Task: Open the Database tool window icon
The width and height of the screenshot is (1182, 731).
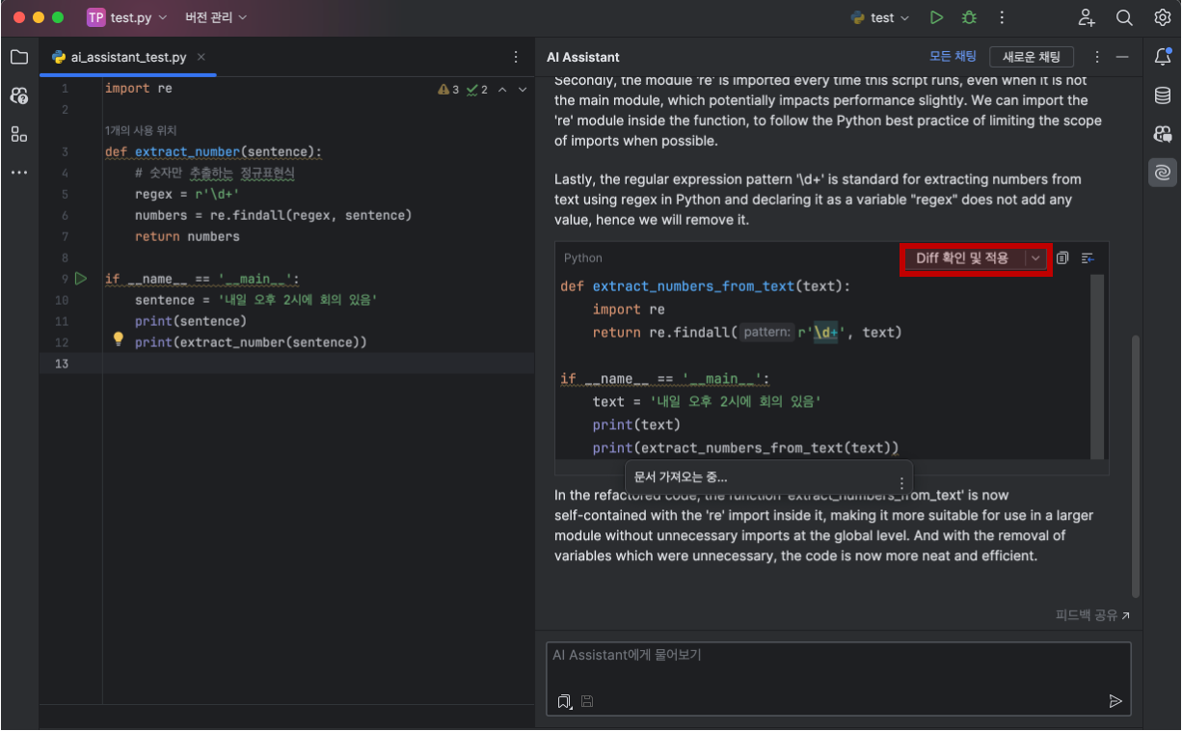Action: (x=1163, y=95)
